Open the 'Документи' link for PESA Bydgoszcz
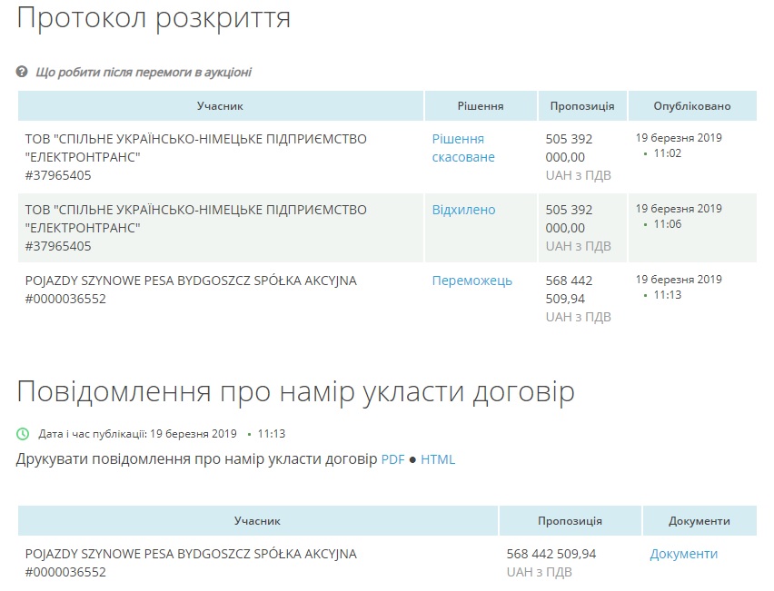This screenshot has width=774, height=591. pos(684,554)
